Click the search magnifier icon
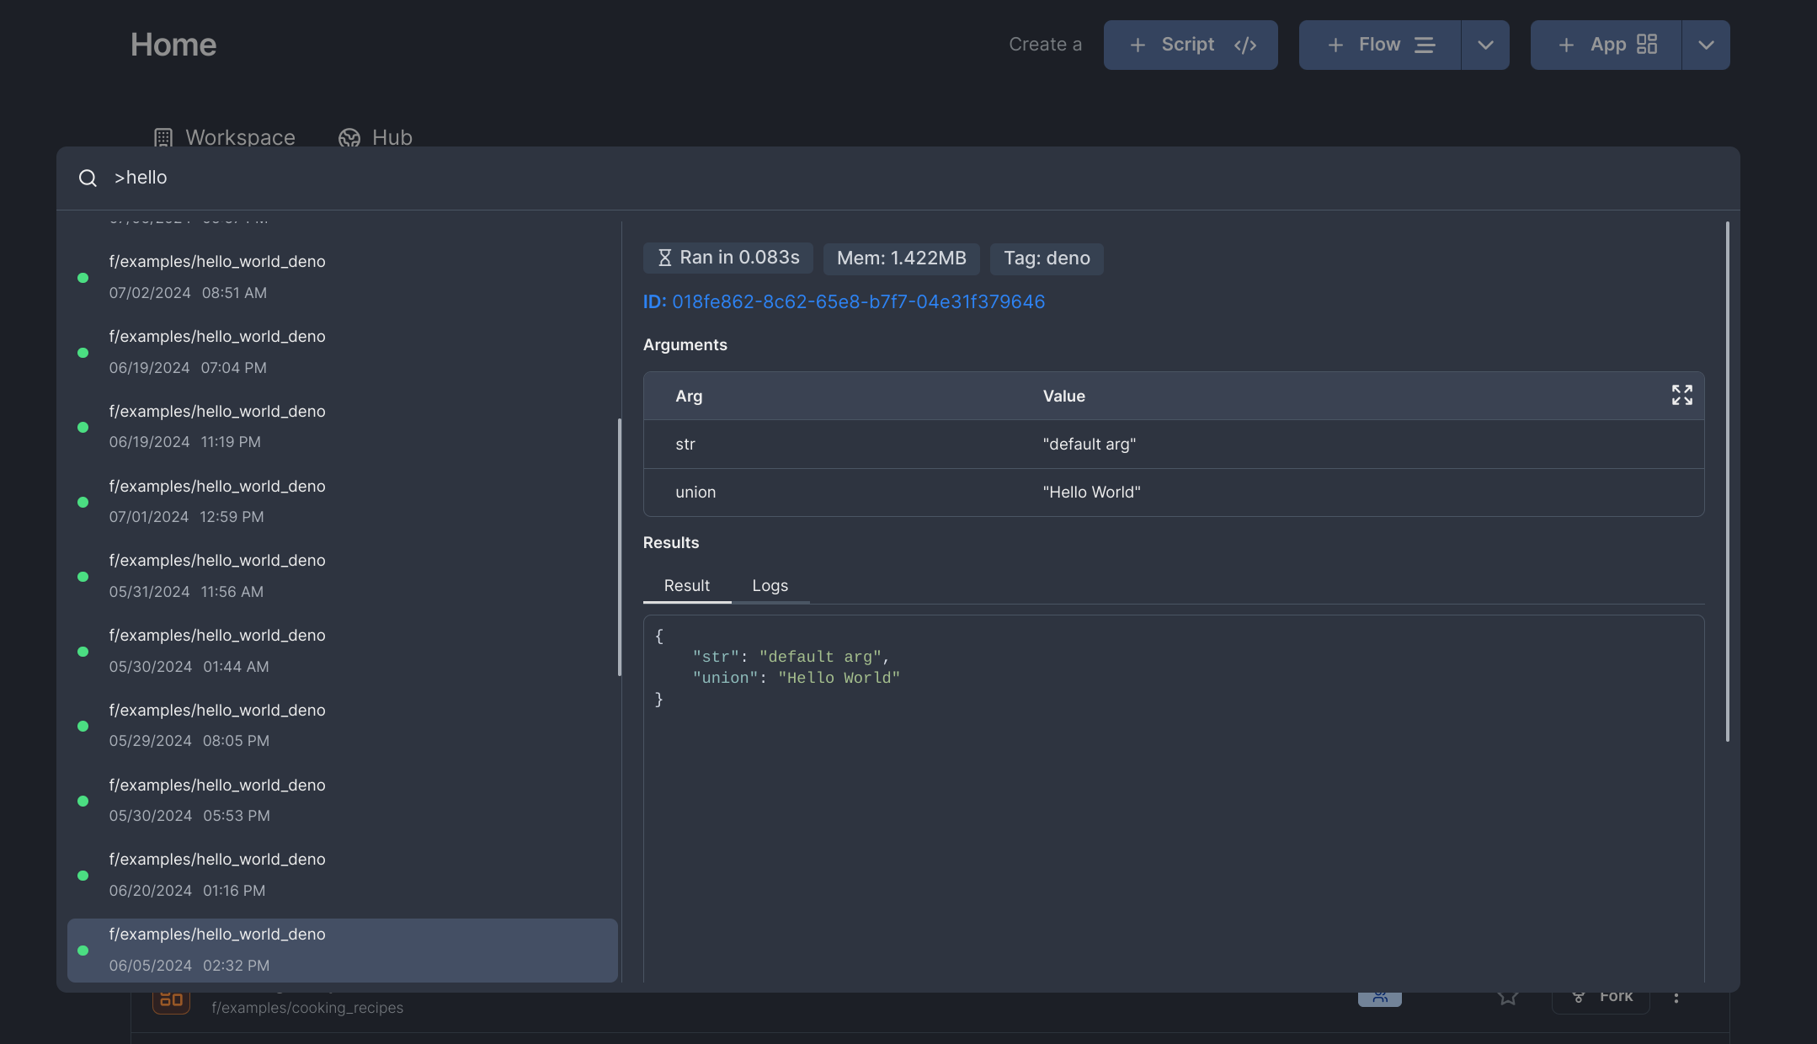Screen dimensions: 1817x1044 tap(88, 178)
